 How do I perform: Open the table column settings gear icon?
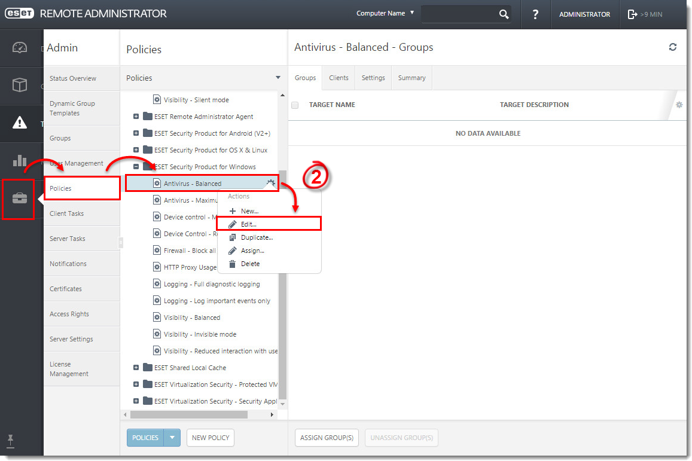coord(679,105)
